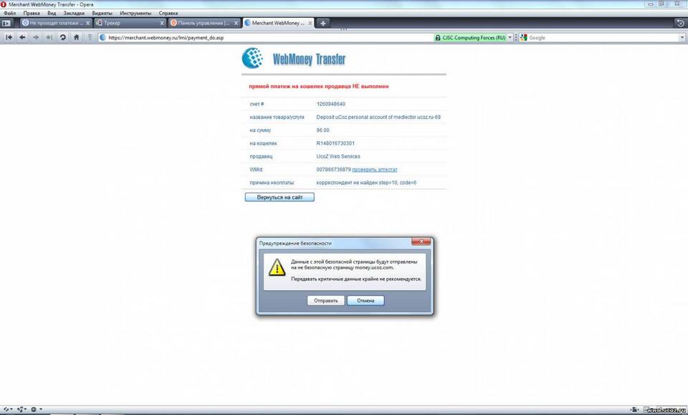The width and height of the screenshot is (688, 415).
Task: Rewind to first page in history
Action: coord(9,38)
